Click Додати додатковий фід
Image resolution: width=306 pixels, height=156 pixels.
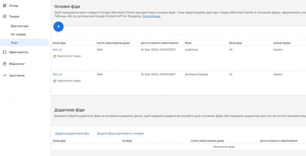click(x=72, y=133)
